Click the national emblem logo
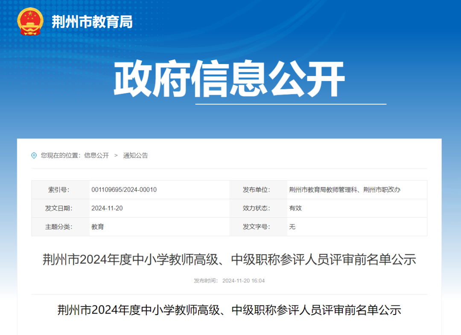Screen dimensions: 461x335 point(30,22)
